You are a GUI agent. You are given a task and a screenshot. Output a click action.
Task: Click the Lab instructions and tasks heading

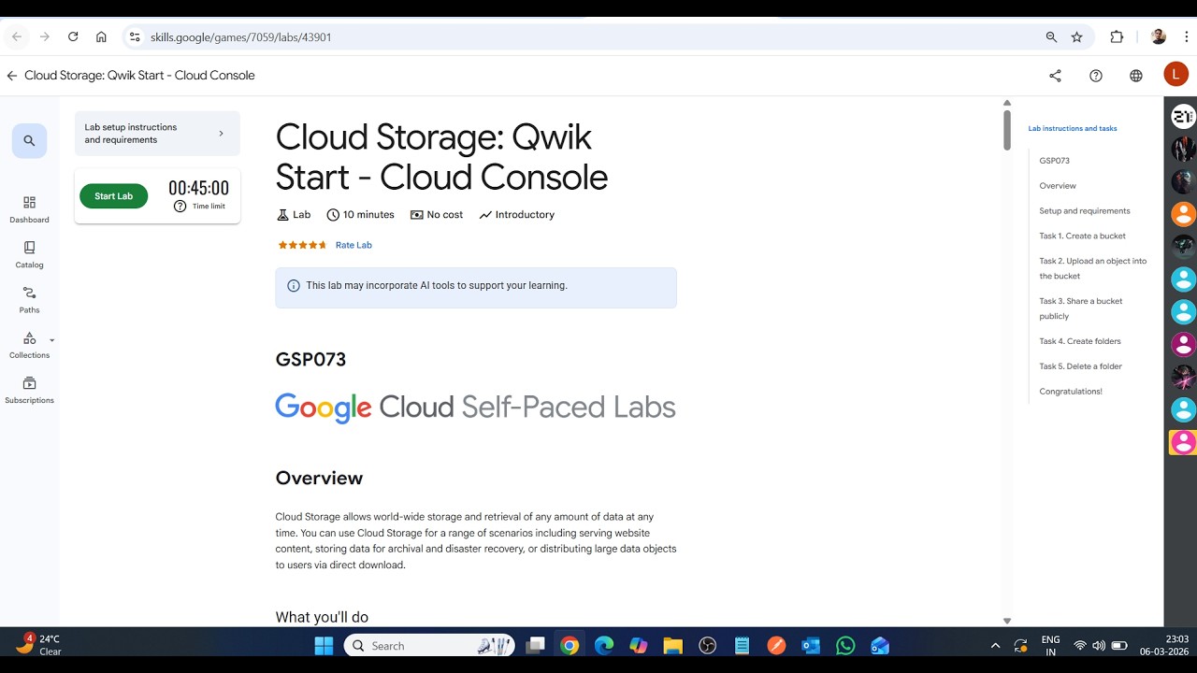click(1072, 128)
